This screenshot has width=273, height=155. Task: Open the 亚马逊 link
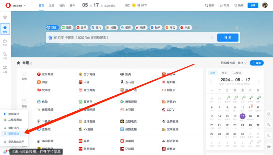pyautogui.click(x=127, y=82)
